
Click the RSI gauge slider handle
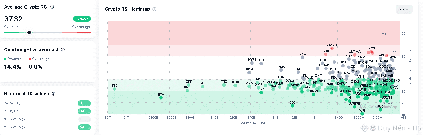pyautogui.click(x=29, y=33)
